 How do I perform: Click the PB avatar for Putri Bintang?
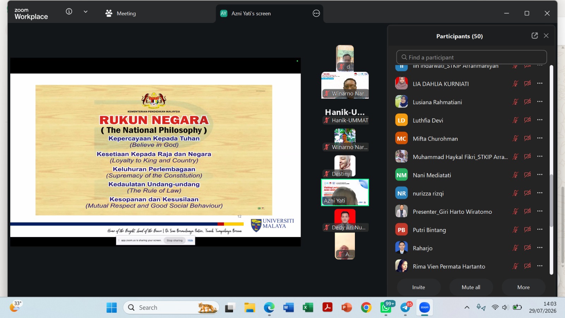point(402,230)
